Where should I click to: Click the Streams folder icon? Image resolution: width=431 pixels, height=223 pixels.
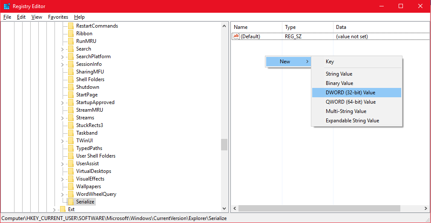pyautogui.click(x=71, y=118)
